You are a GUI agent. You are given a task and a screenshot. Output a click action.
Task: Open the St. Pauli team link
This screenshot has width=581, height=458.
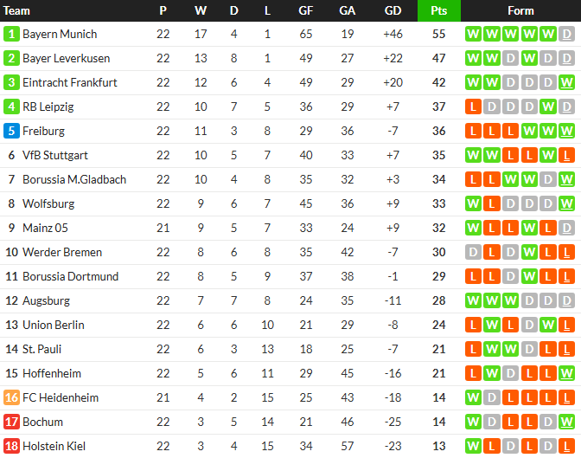click(x=41, y=349)
